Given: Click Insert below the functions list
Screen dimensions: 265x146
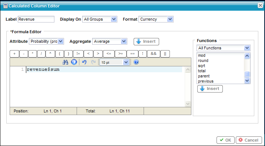Looking at the screenshot, I should [210, 89].
